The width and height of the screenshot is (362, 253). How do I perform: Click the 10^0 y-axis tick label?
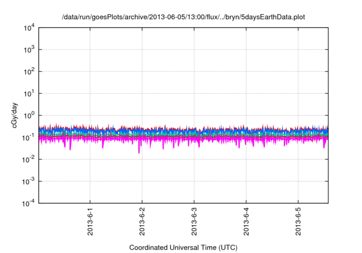coord(29,115)
